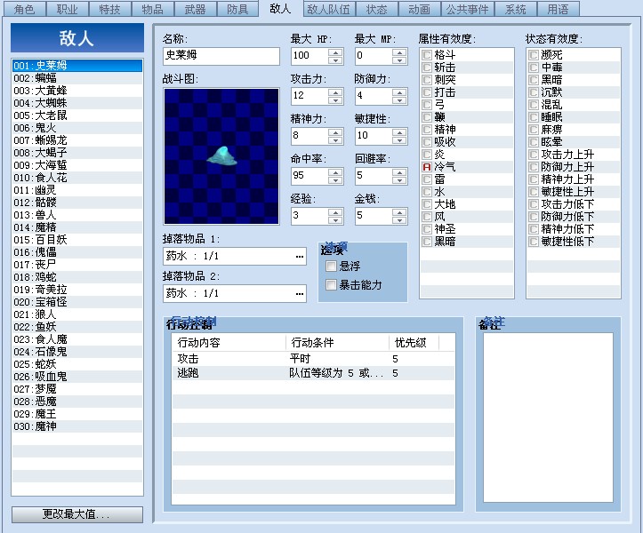The image size is (643, 533).
Task: Click inside the 备注 notes box
Action: [548, 417]
